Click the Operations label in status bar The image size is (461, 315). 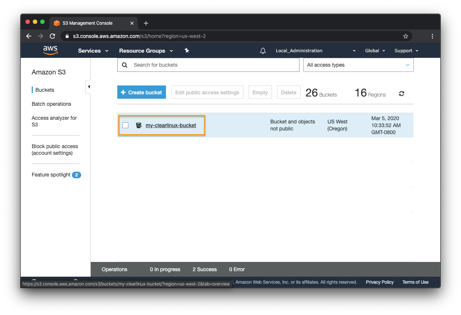pos(114,269)
